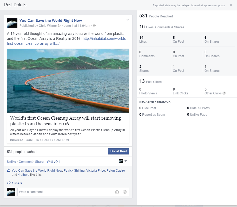Image resolution: width=237 pixels, height=207 pixels.
Task: Click the info icon beside Other Clicks
Action: coord(224,93)
